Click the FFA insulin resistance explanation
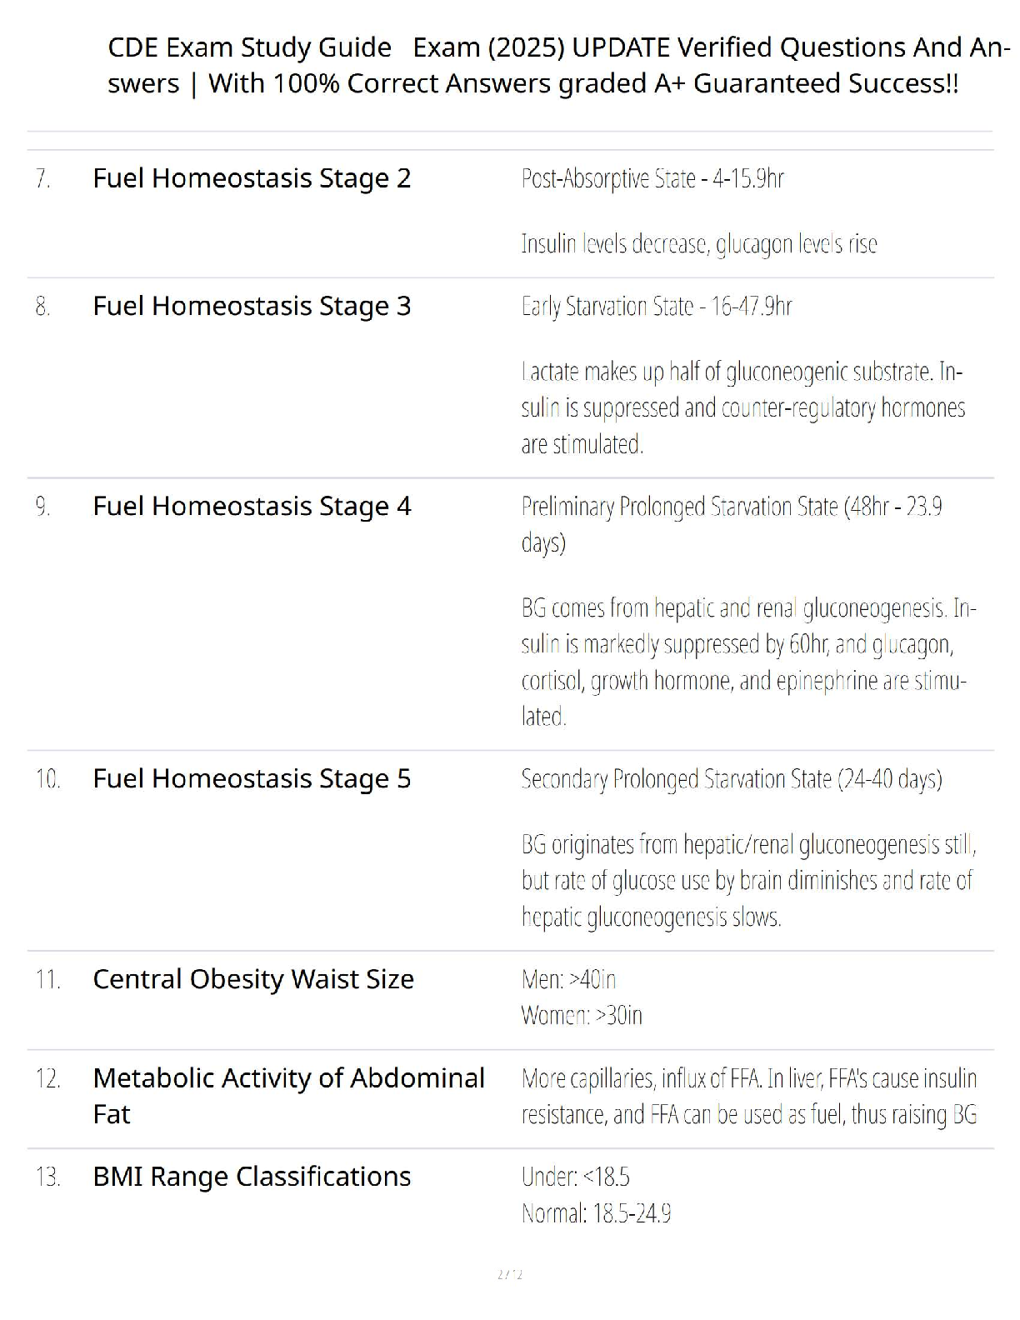 pyautogui.click(x=748, y=1096)
